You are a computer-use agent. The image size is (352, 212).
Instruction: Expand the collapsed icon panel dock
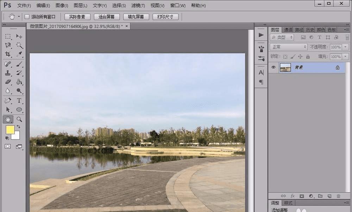click(x=265, y=25)
